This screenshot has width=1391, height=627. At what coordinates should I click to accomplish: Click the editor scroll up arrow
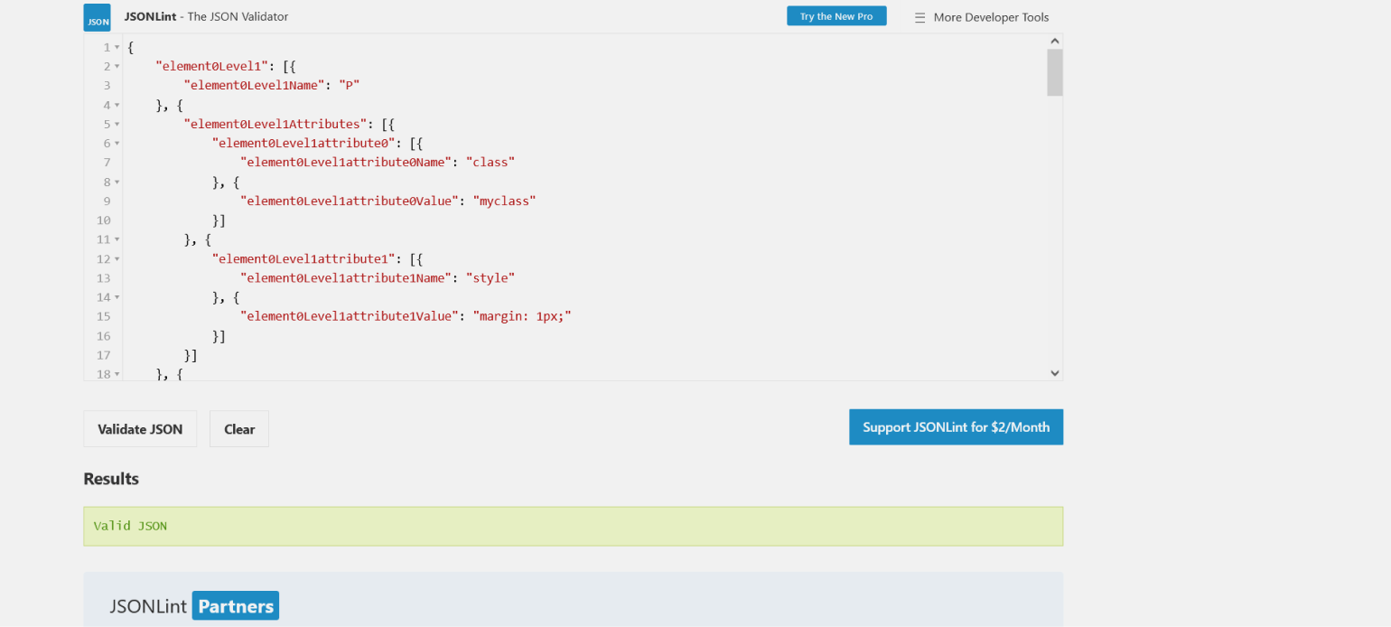tap(1054, 41)
